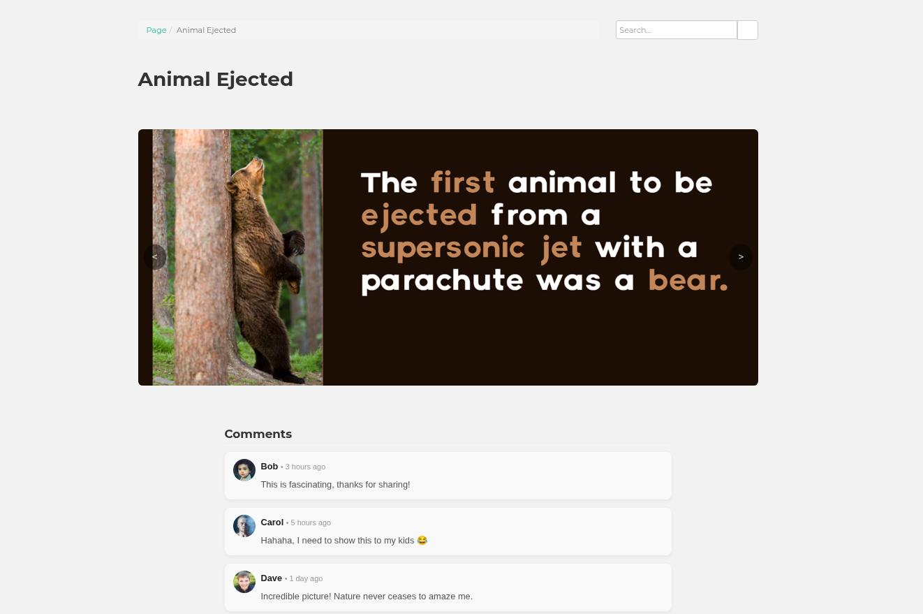Click the previous slide arrow on carousel
The image size is (923, 614).
pyautogui.click(x=155, y=257)
